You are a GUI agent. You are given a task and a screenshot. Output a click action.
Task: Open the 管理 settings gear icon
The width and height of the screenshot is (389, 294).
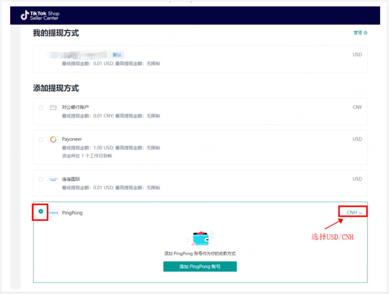[365, 33]
